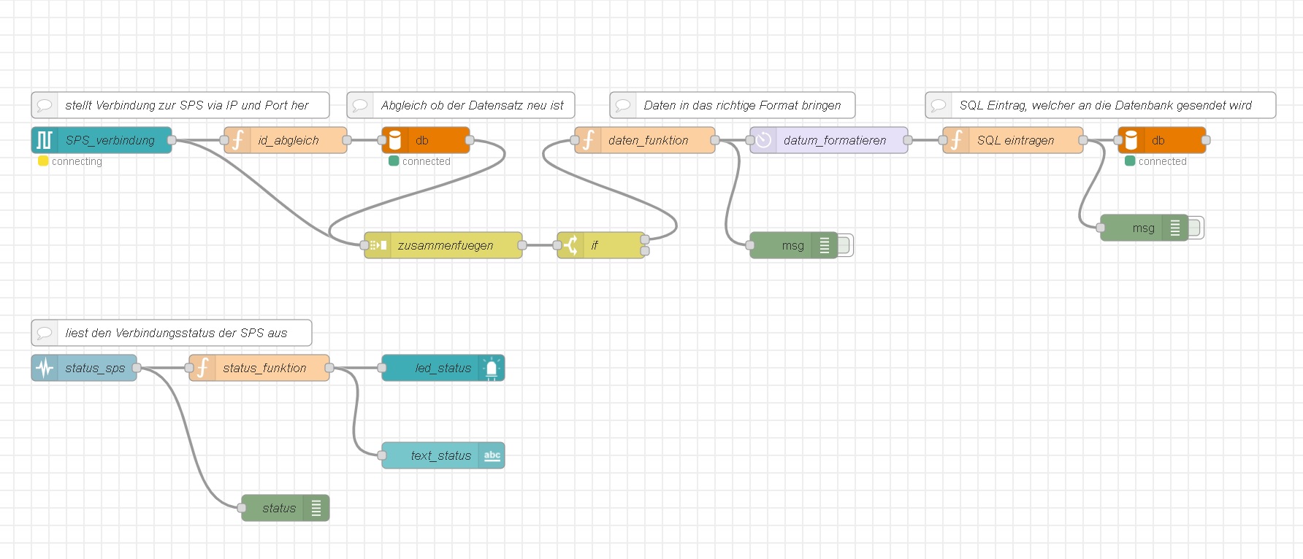Select the daten_funktion node label
Image resolution: width=1303 pixels, height=559 pixels.
click(x=648, y=140)
